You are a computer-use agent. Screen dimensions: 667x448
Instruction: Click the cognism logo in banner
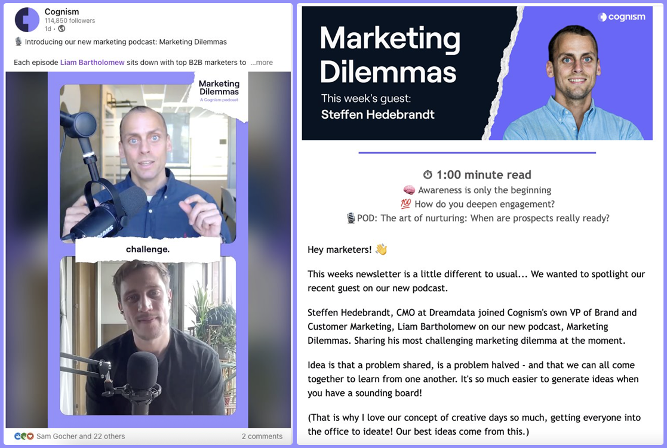(x=622, y=17)
